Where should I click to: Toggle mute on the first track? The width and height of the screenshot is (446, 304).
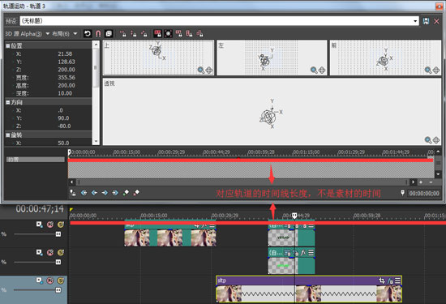click(x=50, y=225)
